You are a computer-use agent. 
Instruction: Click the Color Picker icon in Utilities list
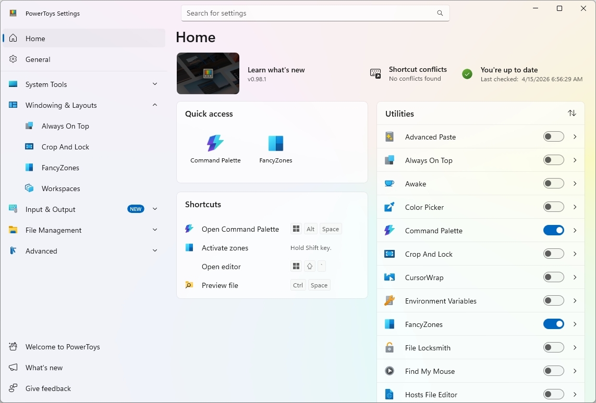pyautogui.click(x=389, y=207)
